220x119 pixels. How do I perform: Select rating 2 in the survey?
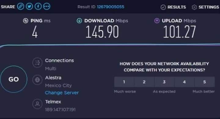coord(144,82)
